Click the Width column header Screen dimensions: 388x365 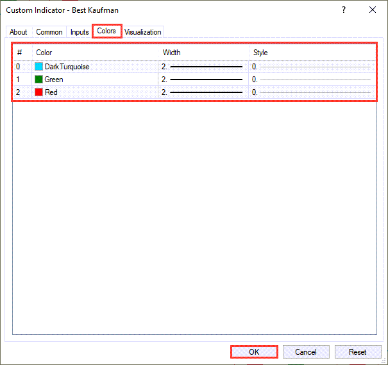(204, 53)
